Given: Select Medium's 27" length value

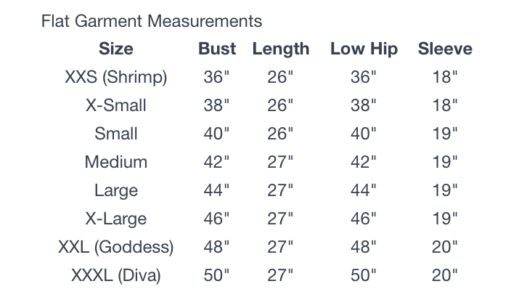Looking at the screenshot, I should [280, 162].
